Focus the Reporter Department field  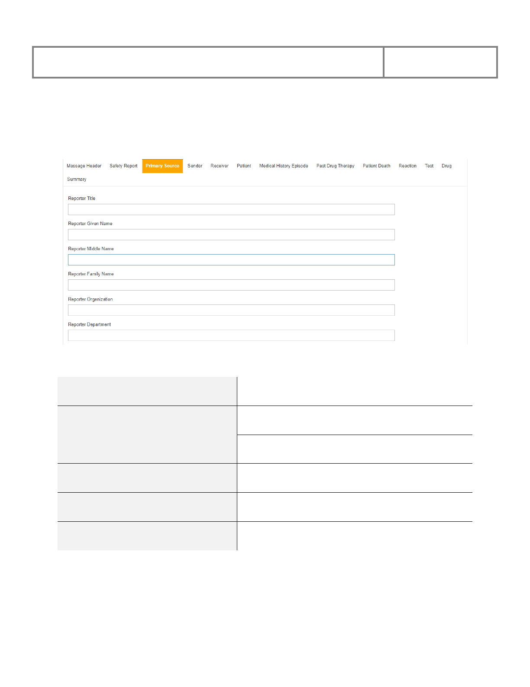point(231,335)
